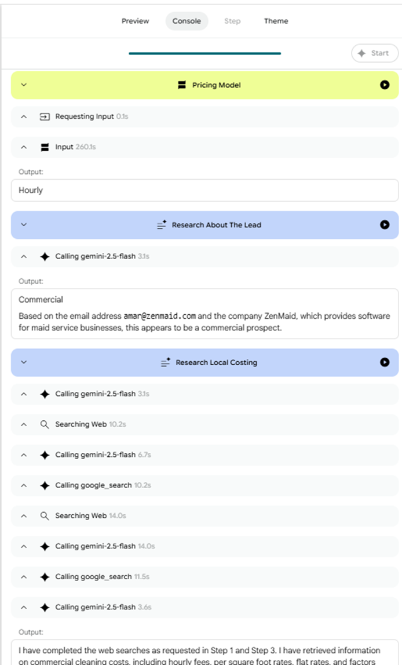The image size is (402, 665).
Task: Click the magnifier icon beside Searching Web 10.2s
Action: point(45,424)
